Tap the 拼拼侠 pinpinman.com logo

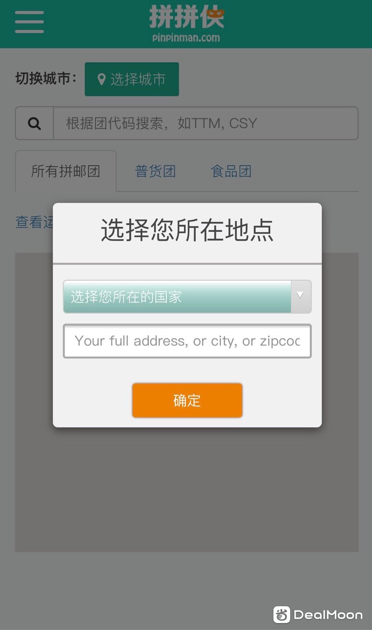pyautogui.click(x=186, y=23)
